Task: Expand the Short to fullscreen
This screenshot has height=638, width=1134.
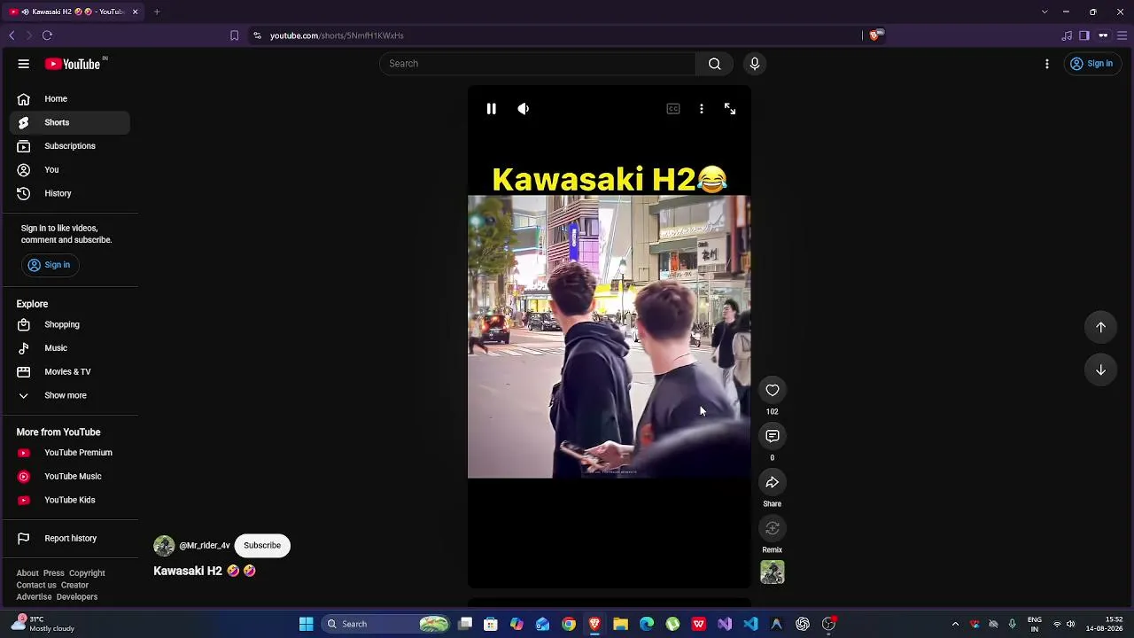Action: click(730, 109)
